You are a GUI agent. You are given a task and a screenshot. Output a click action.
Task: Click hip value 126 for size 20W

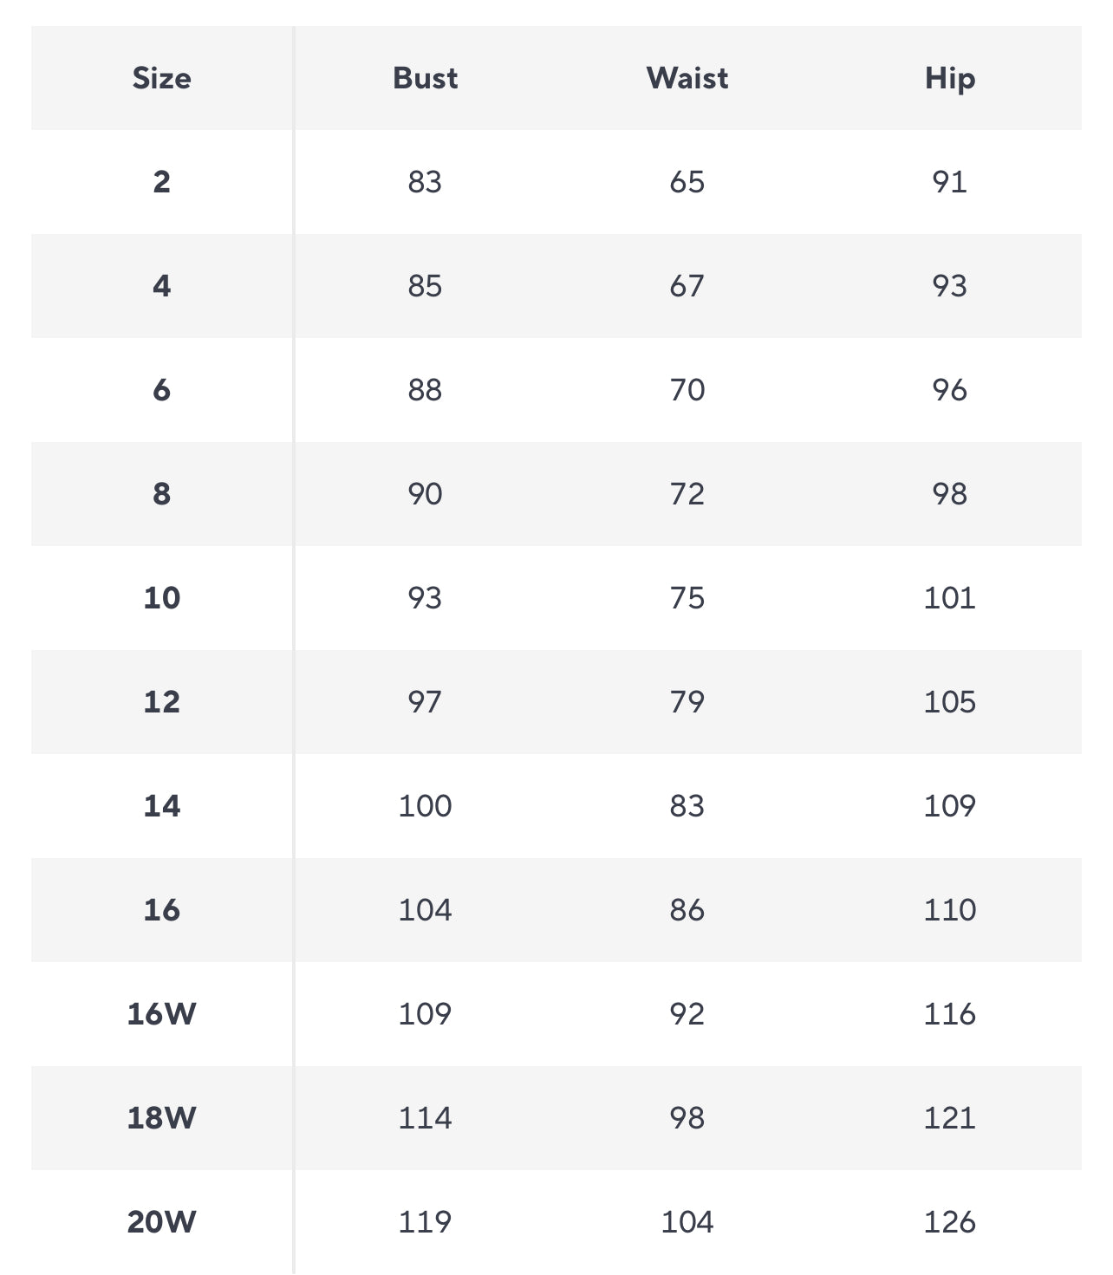[x=950, y=1222]
